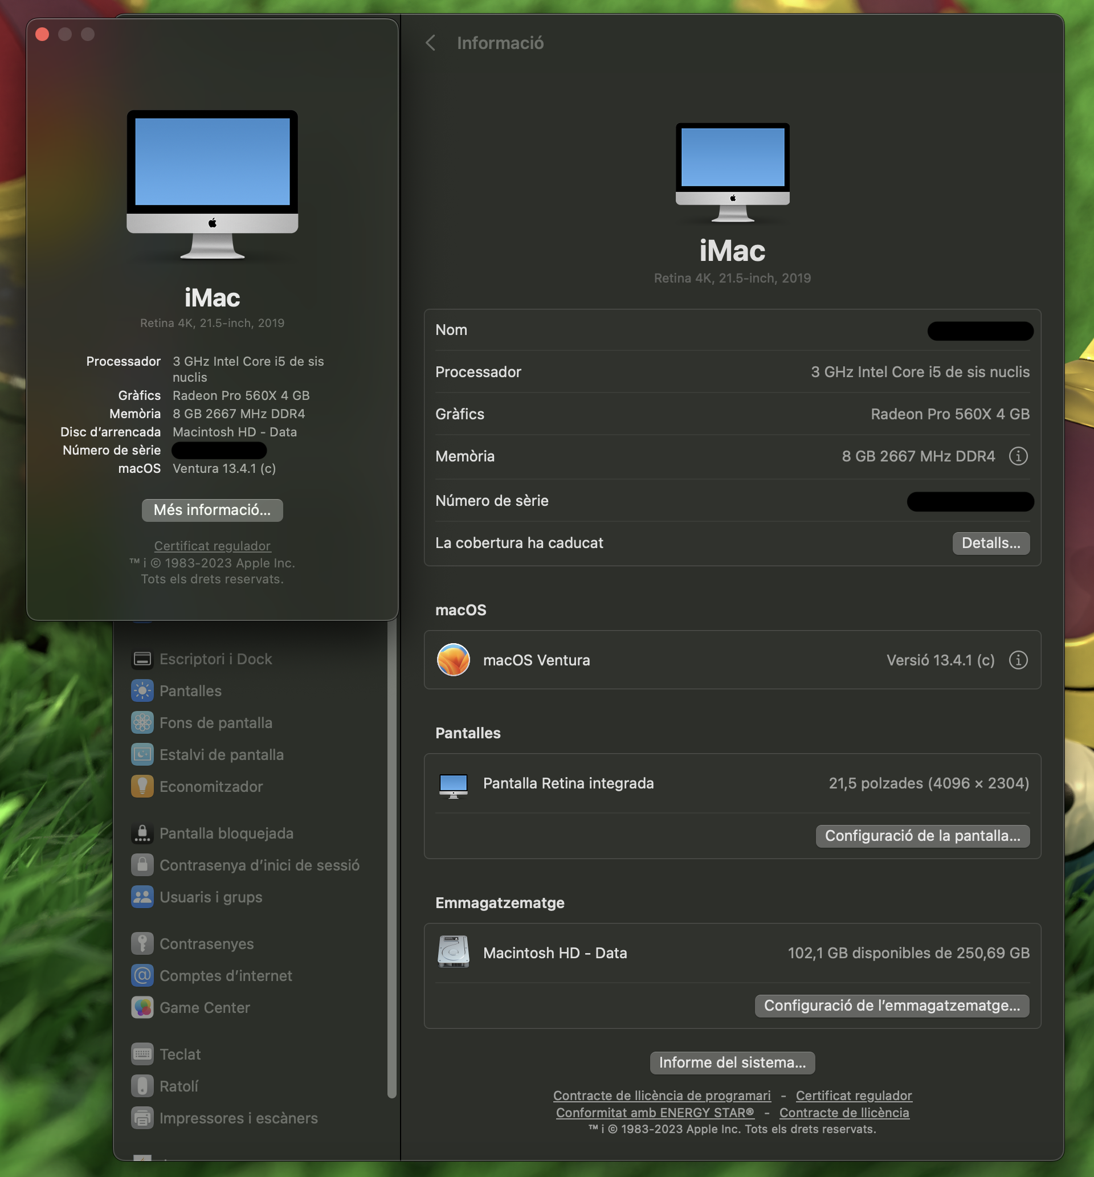1094x1177 pixels.
Task: Select Usuaris i grups sidebar item
Action: point(211,897)
